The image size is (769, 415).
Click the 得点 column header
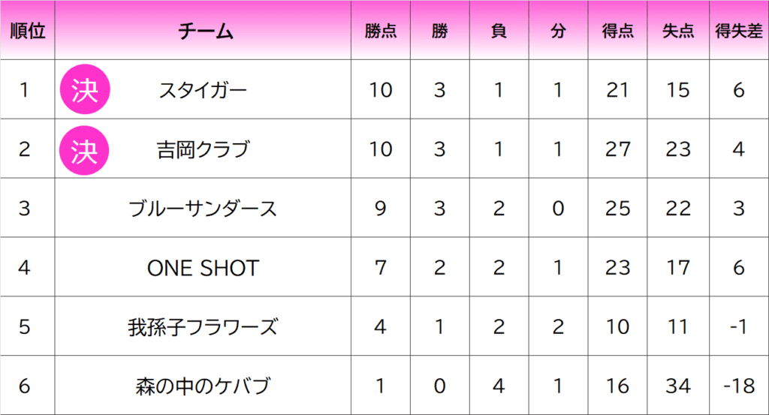coord(618,32)
